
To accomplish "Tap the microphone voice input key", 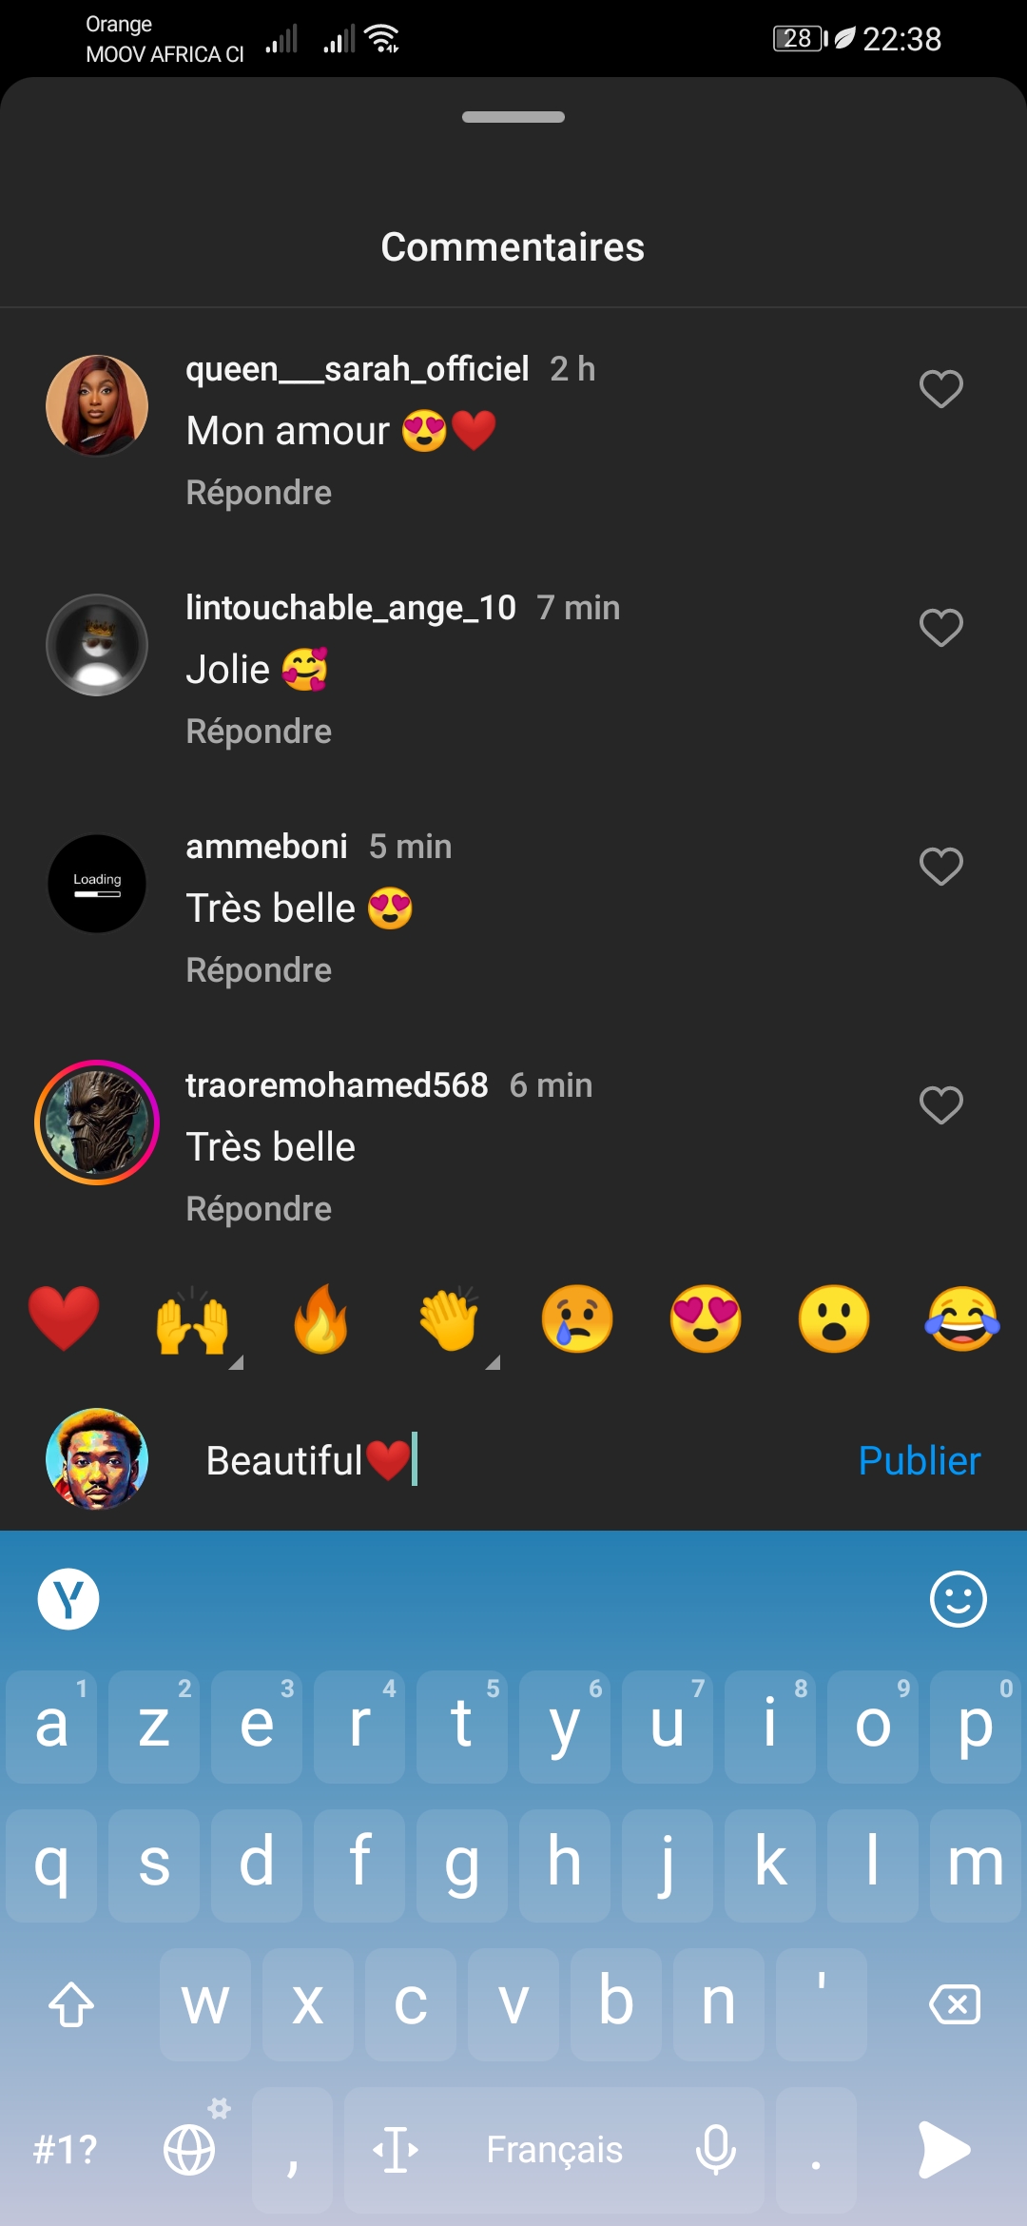I will 715,2149.
